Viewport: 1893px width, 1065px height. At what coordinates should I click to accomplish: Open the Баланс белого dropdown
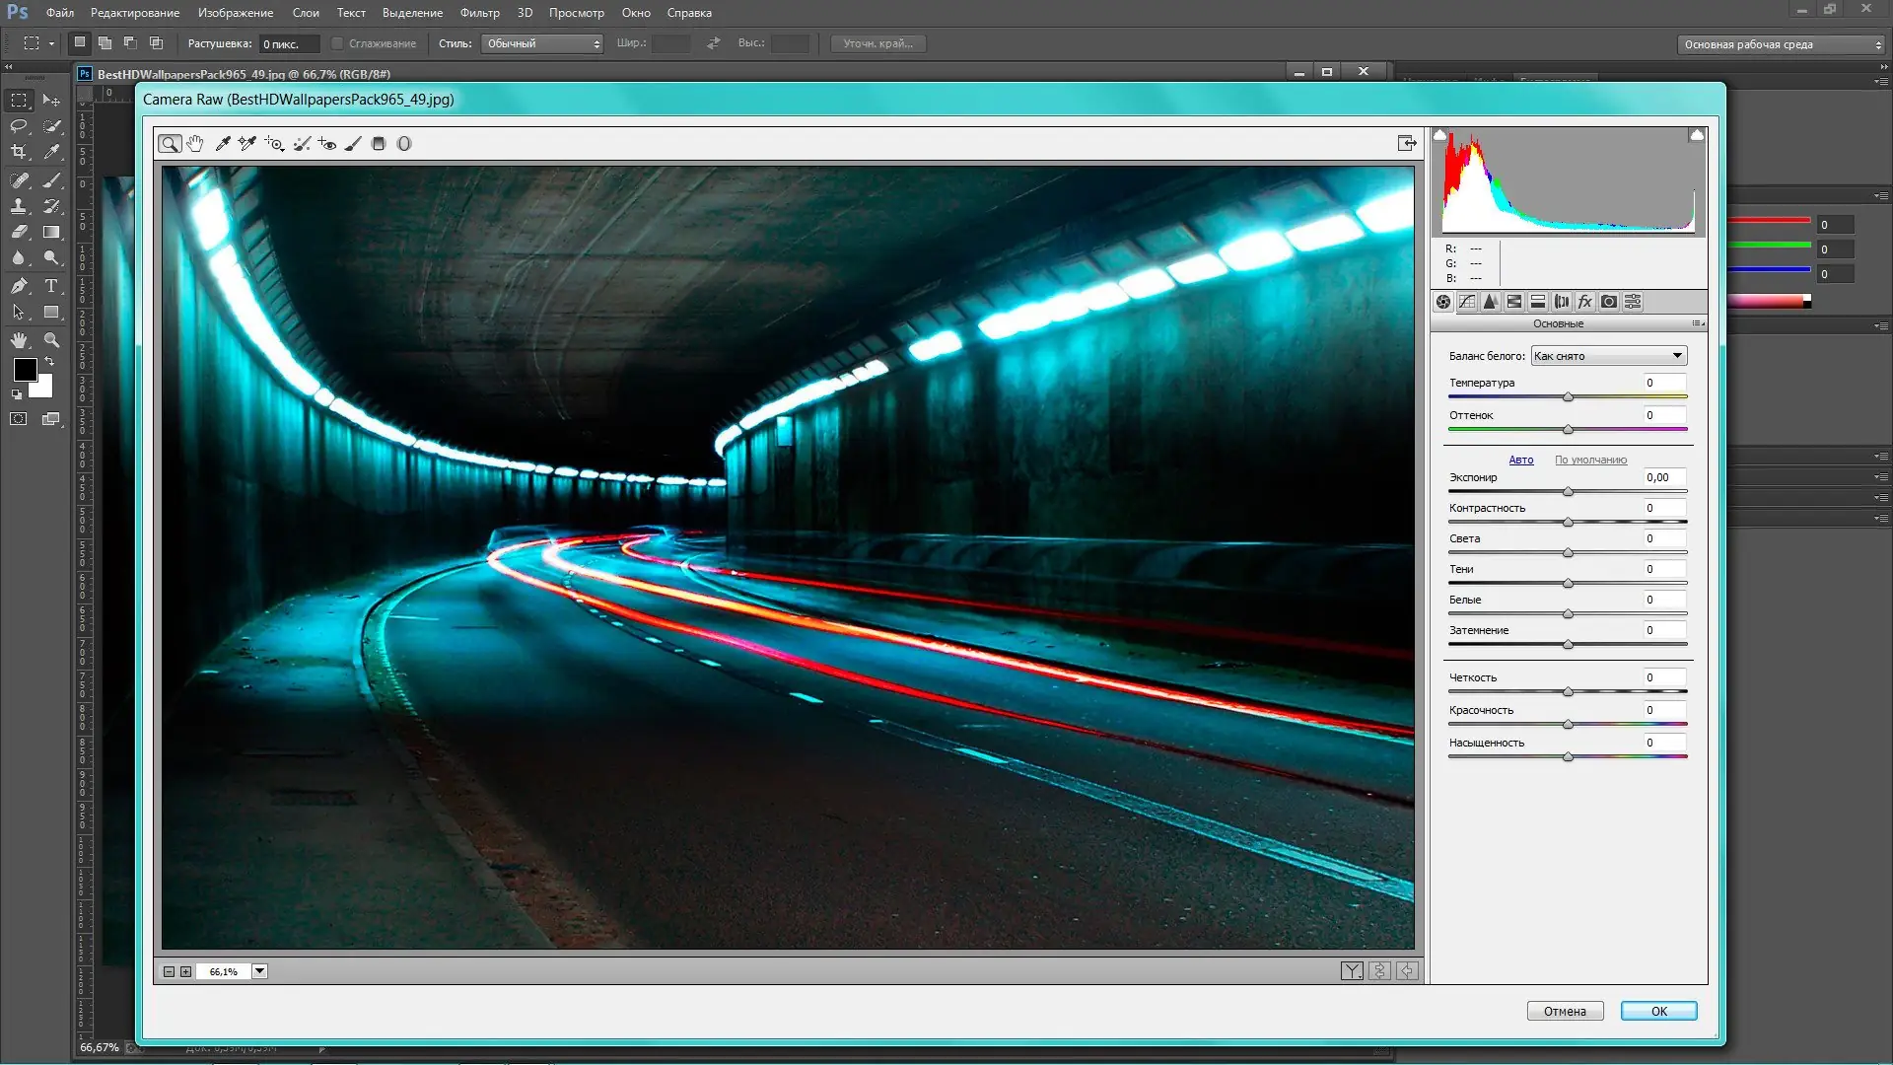[x=1608, y=356]
